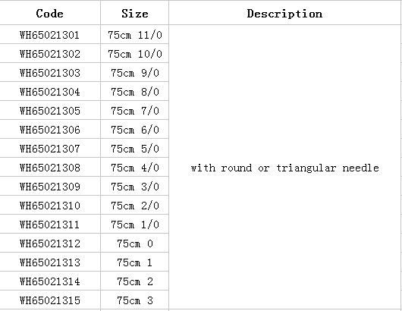Click the 75cm 0 size cell
This screenshot has height=311, width=402.
pyautogui.click(x=134, y=243)
